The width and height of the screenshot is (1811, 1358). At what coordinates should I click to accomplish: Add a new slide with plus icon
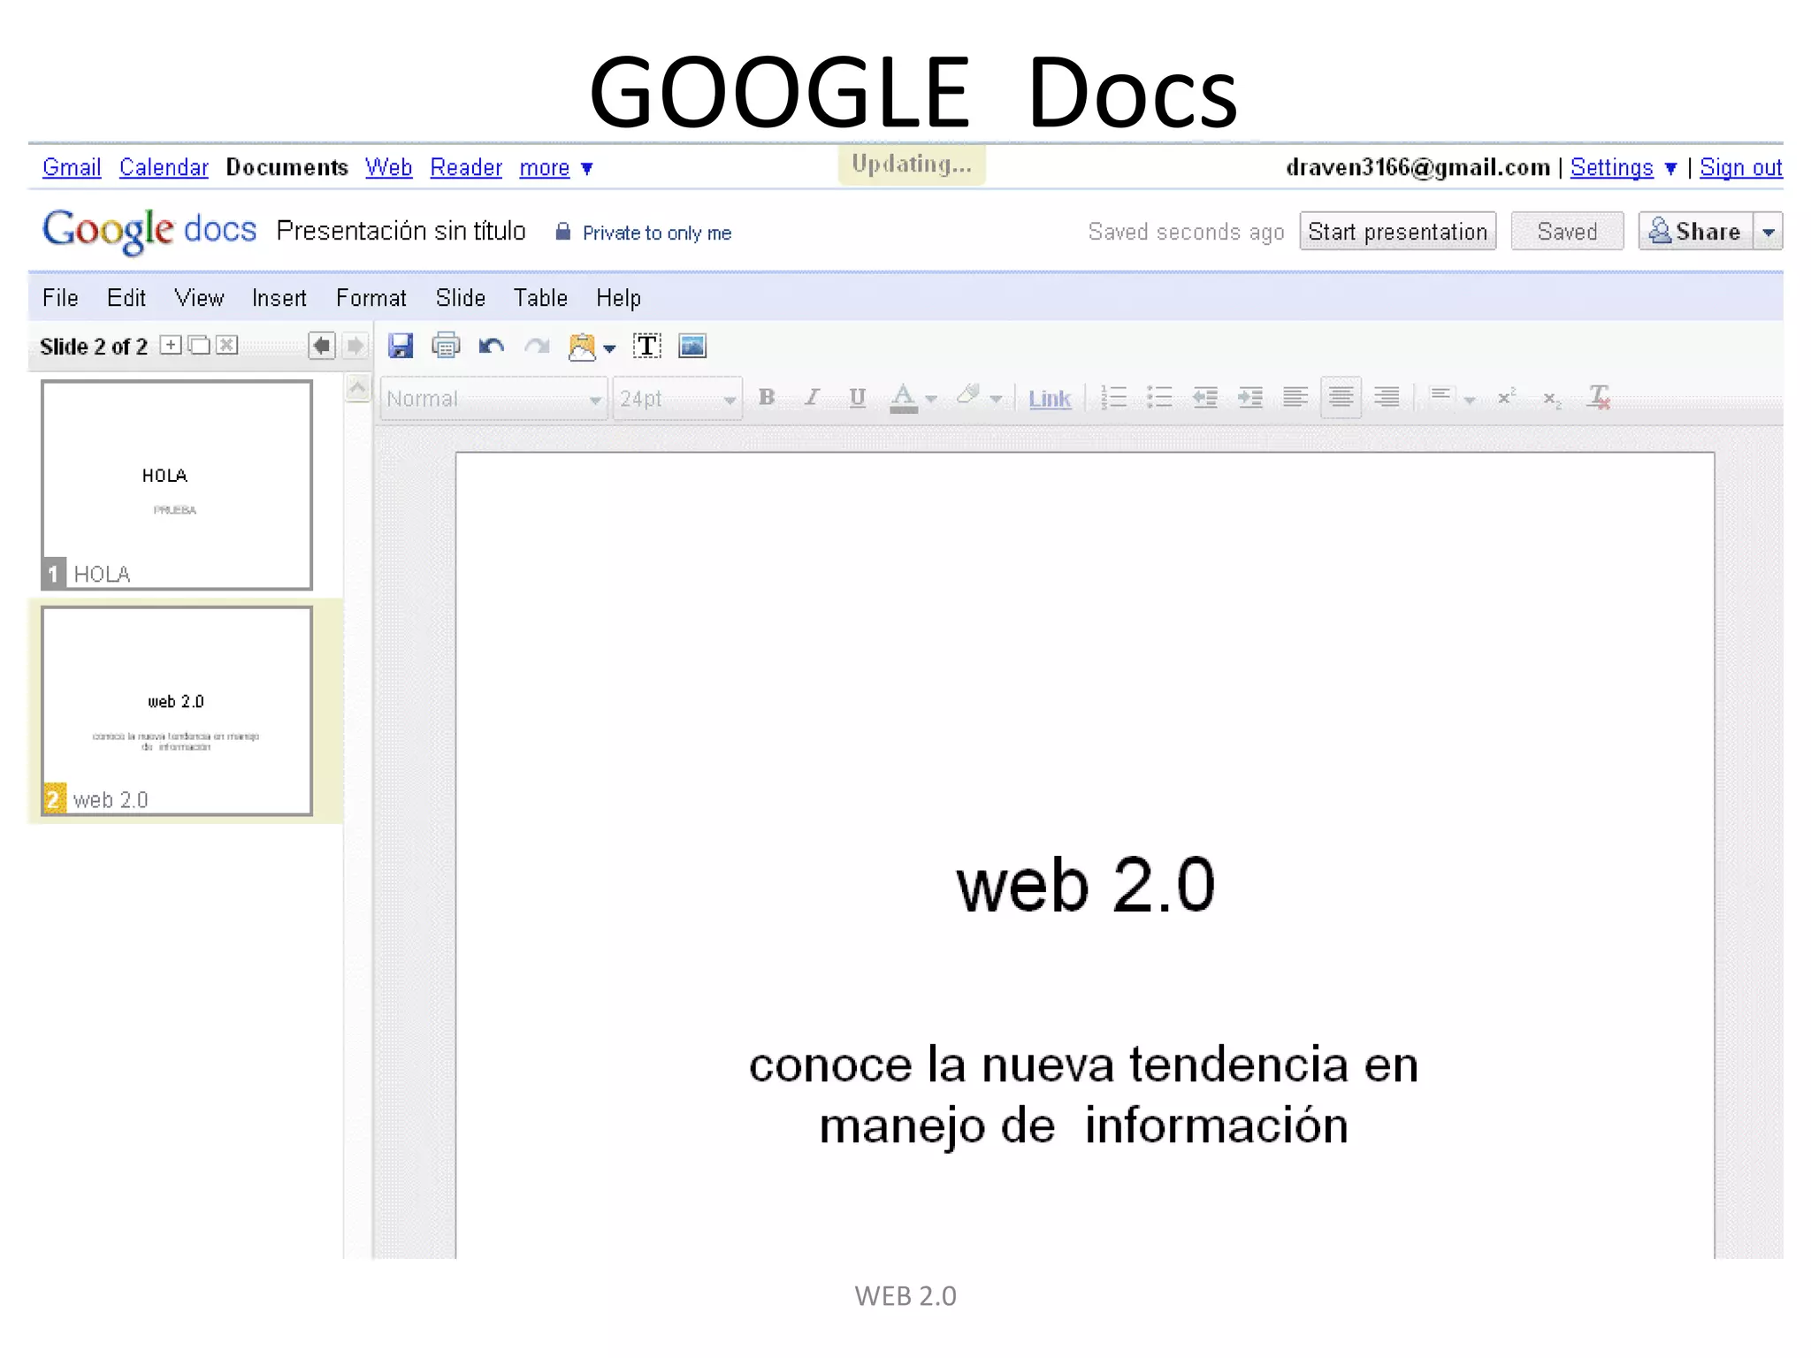(171, 345)
